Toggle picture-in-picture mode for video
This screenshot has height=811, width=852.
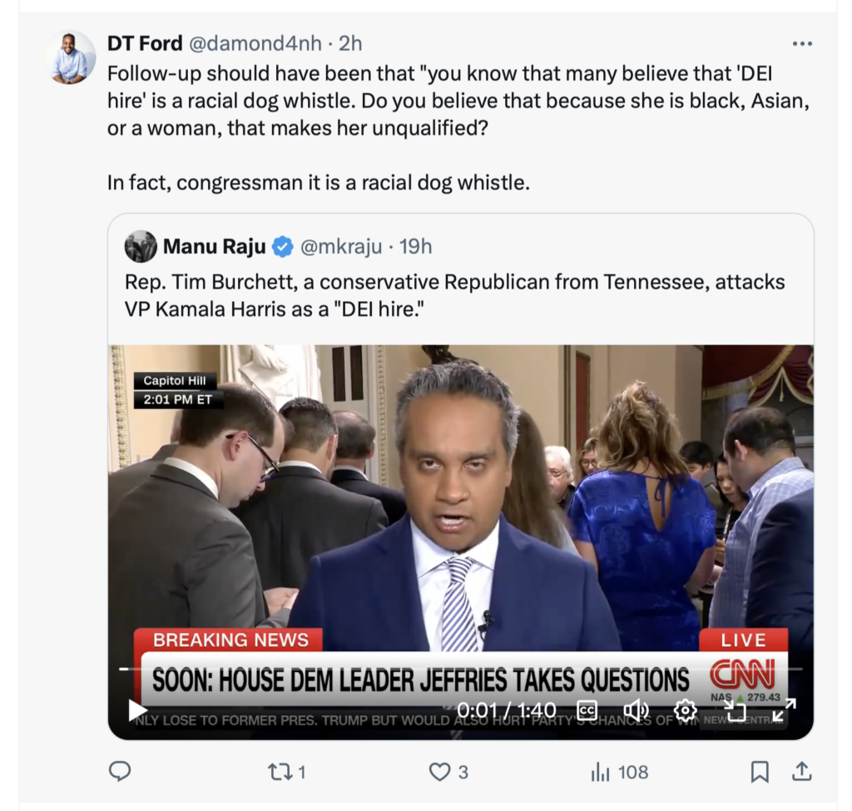coord(735,710)
